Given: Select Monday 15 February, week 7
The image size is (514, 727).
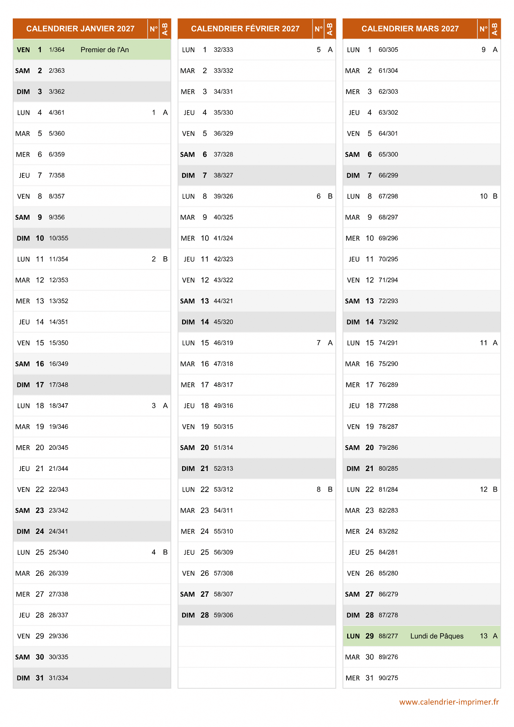Looking at the screenshot, I should click(x=256, y=343).
